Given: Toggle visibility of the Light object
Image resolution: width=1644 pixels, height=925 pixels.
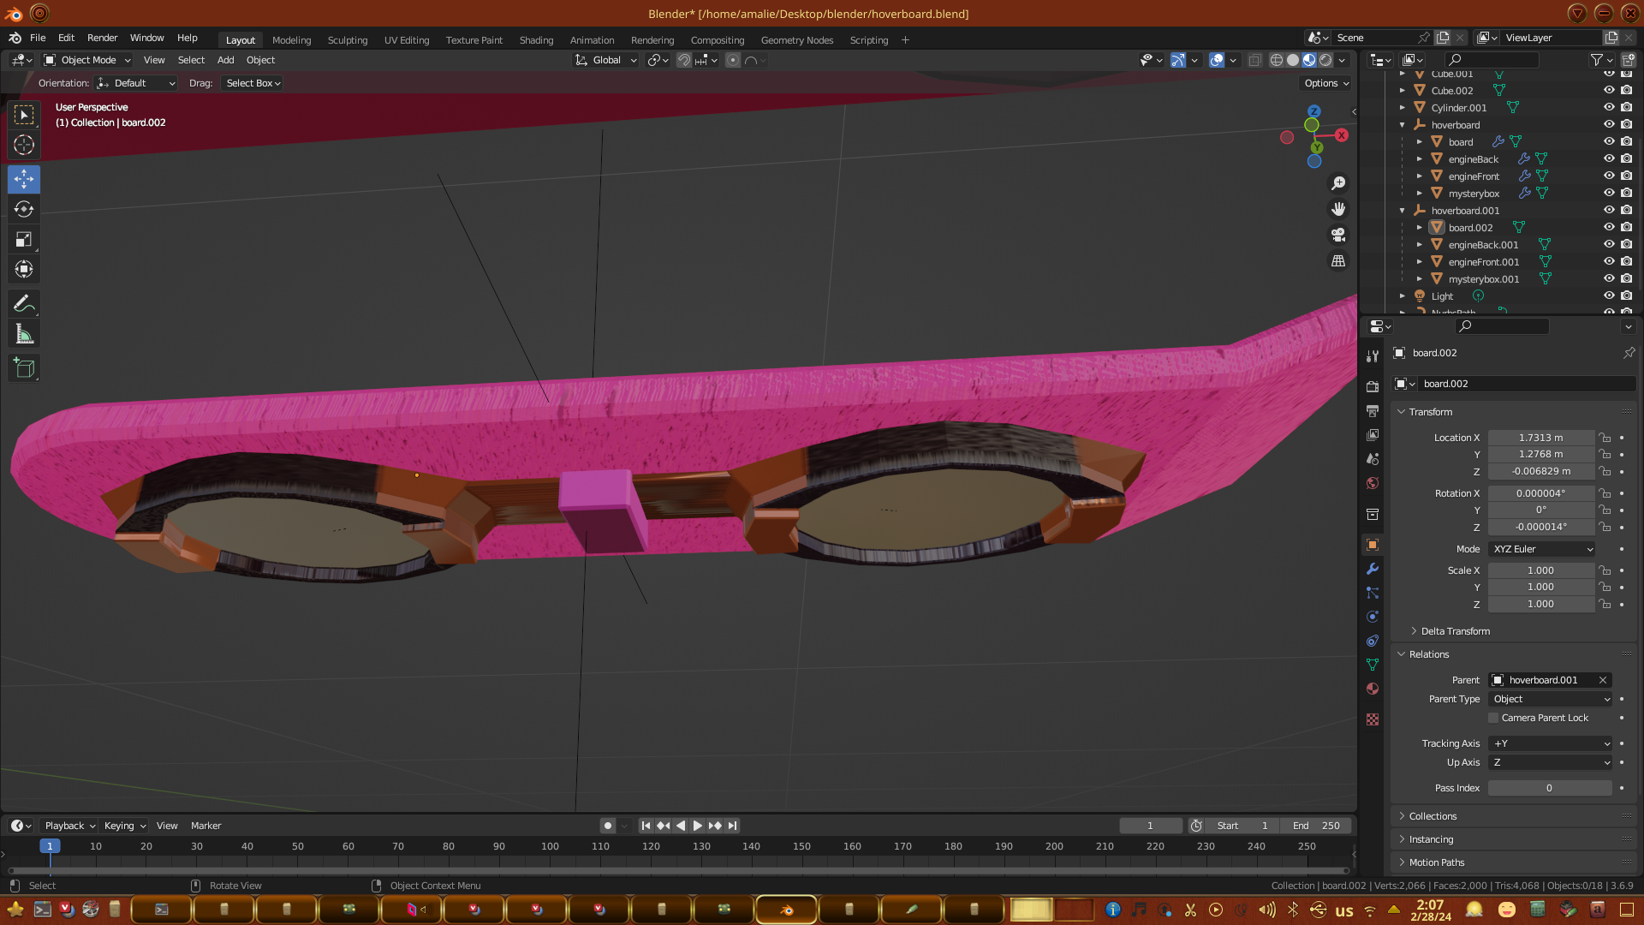Looking at the screenshot, I should pos(1609,296).
